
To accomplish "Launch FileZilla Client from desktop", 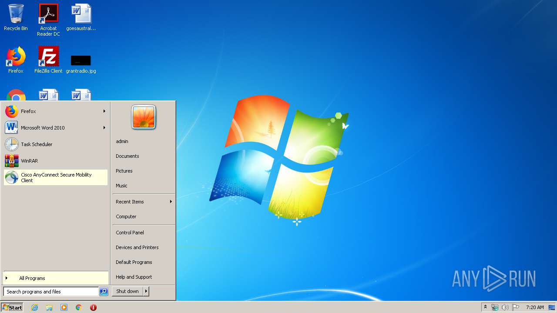I will tap(48, 60).
